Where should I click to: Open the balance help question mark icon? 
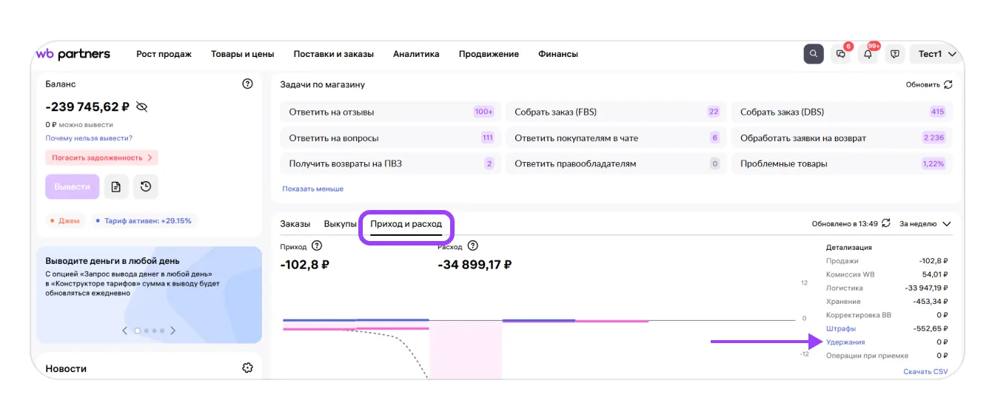[247, 84]
